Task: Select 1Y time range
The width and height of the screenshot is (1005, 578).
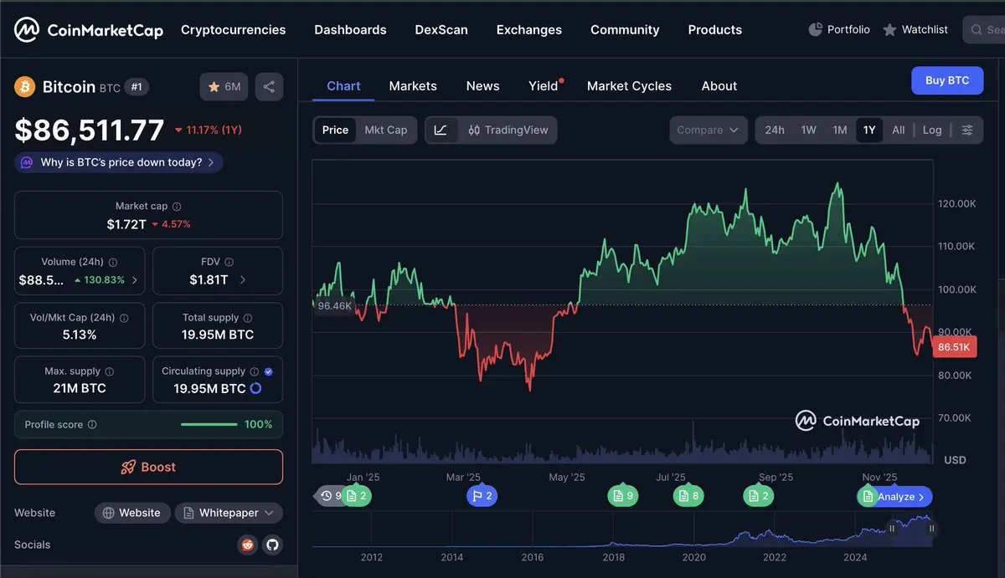Action: pos(869,130)
